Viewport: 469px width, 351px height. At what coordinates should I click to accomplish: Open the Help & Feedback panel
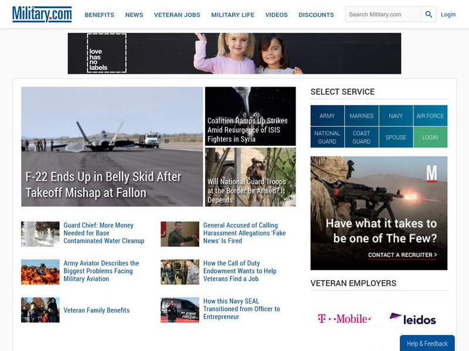(427, 343)
